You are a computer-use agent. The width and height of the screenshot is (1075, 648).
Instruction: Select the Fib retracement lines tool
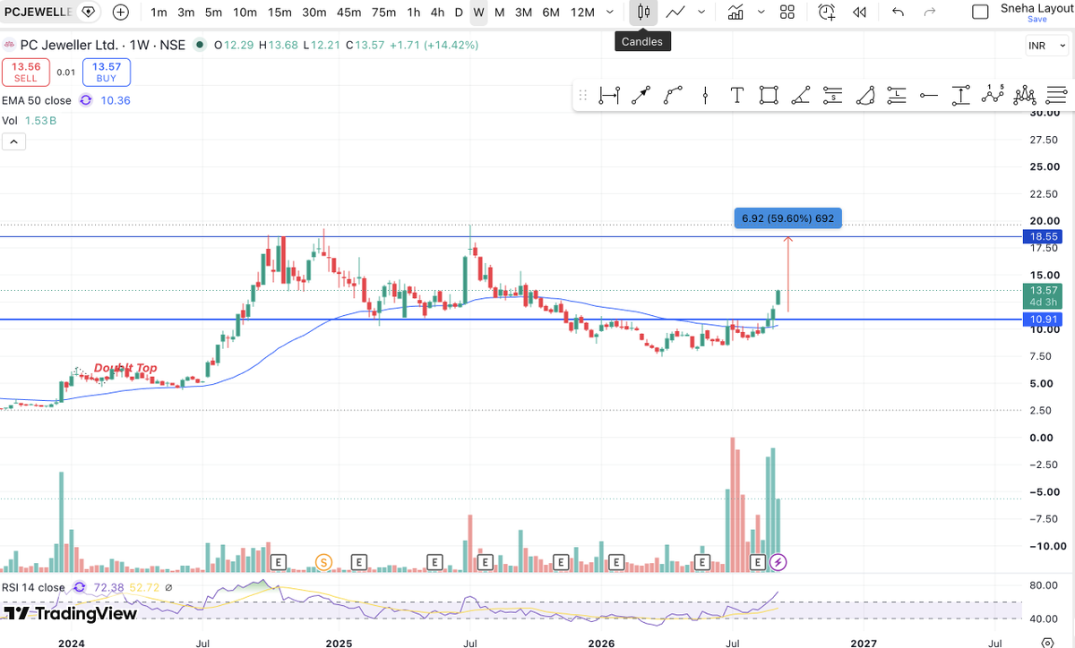point(1057,96)
